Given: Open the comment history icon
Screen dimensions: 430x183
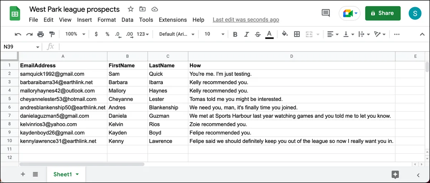Looking at the screenshot, I should point(326,13).
